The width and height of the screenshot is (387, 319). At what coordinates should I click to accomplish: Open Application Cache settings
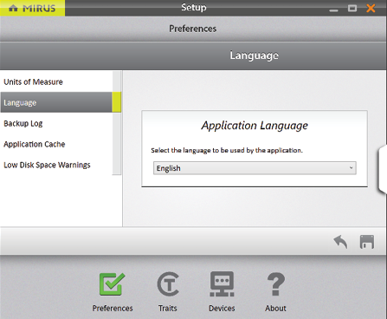point(56,144)
